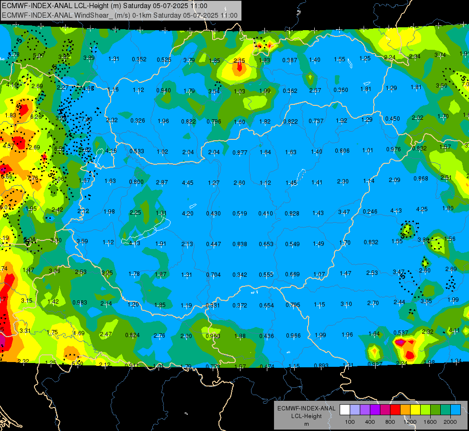Click the 100 label on the legend scale
This screenshot has height=431, width=469.
click(350, 422)
